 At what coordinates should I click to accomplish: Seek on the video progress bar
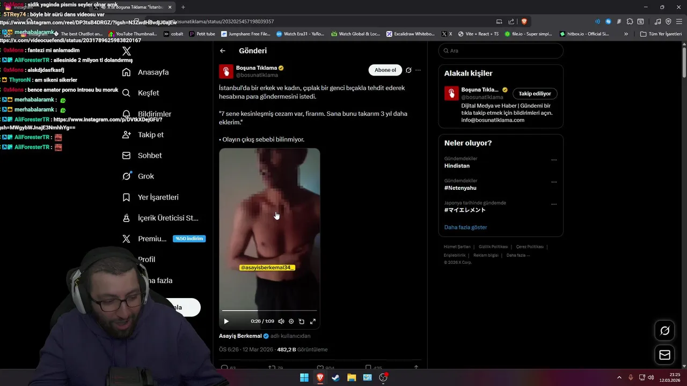[269, 310]
